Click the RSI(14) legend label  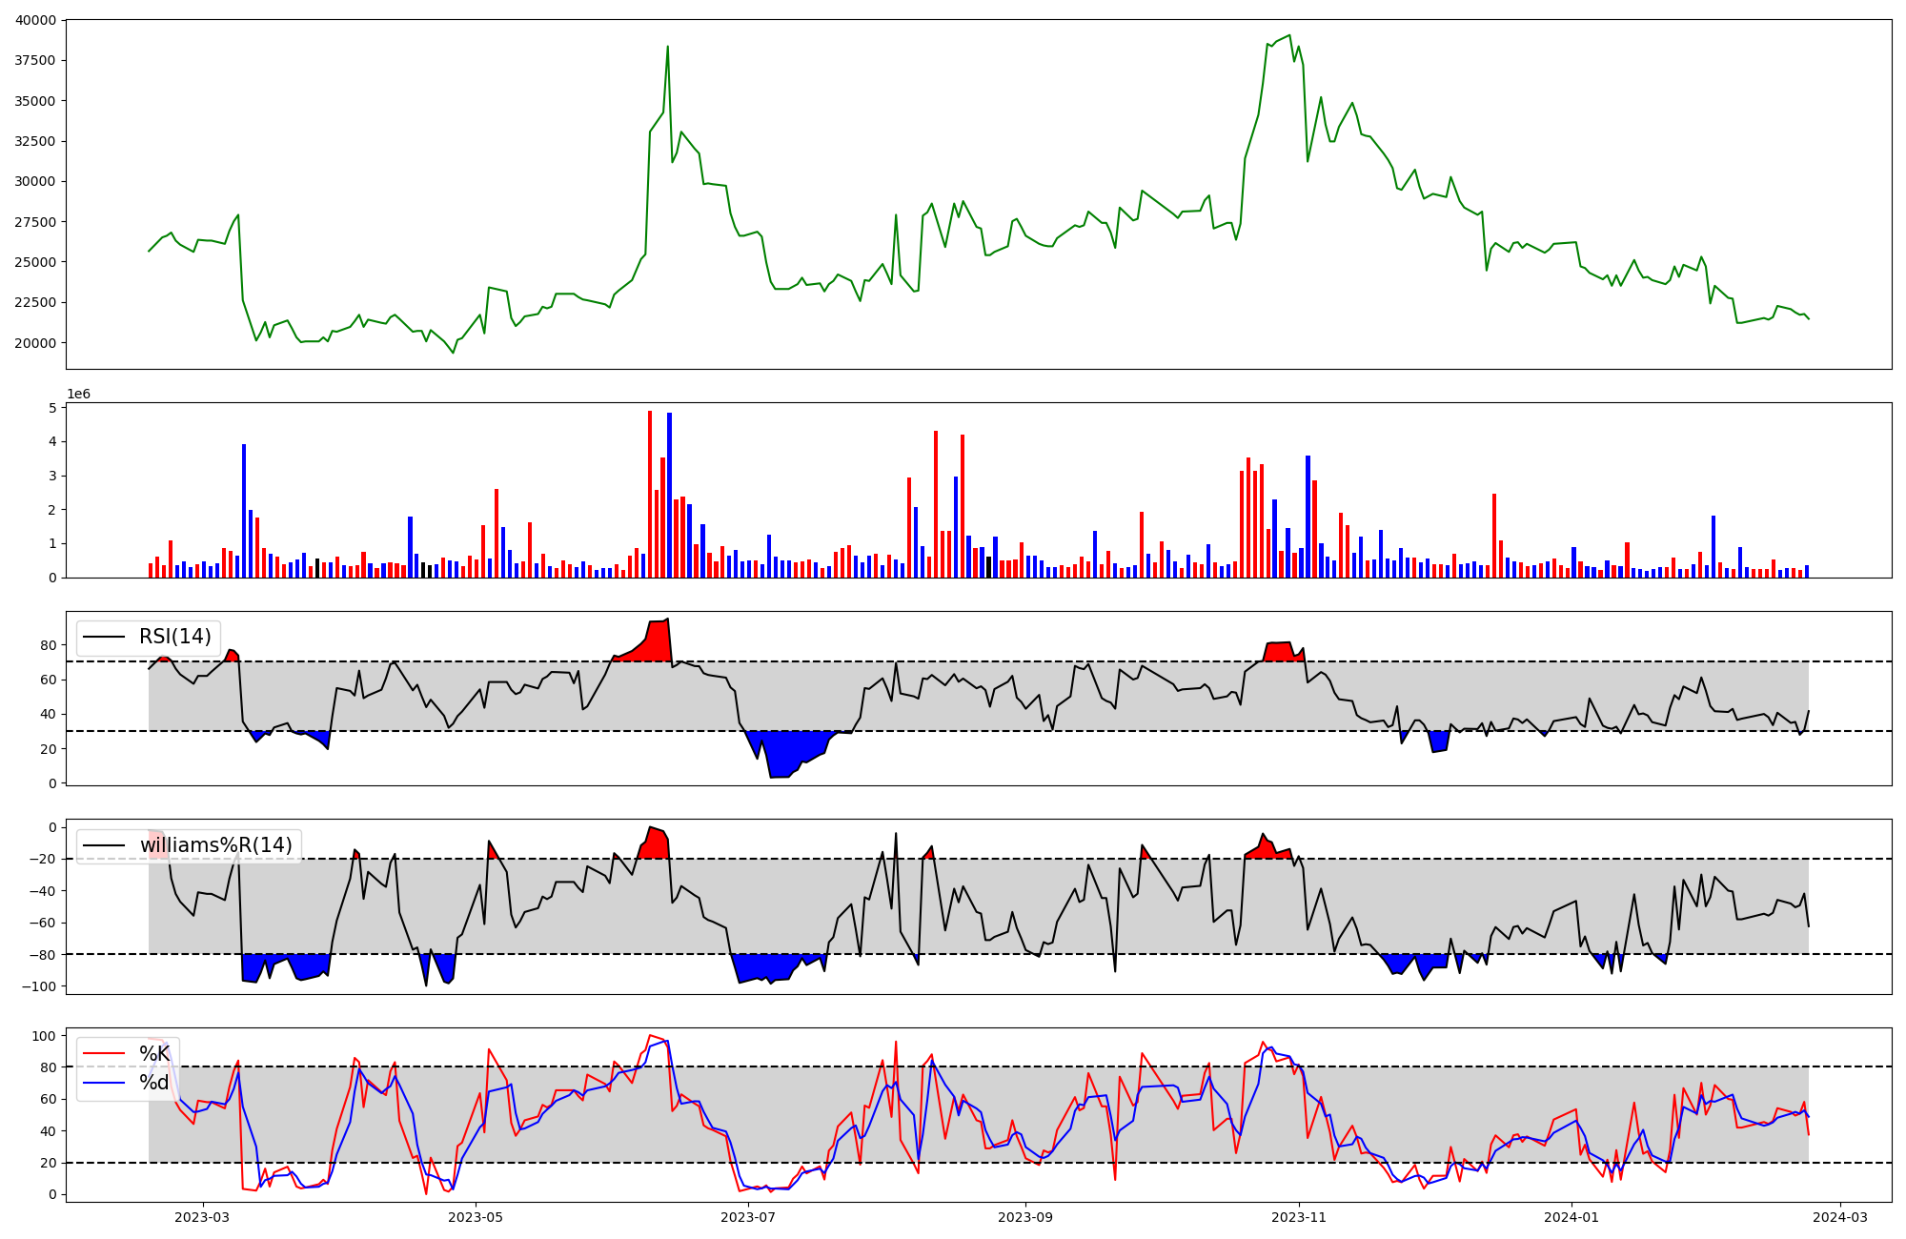point(174,637)
